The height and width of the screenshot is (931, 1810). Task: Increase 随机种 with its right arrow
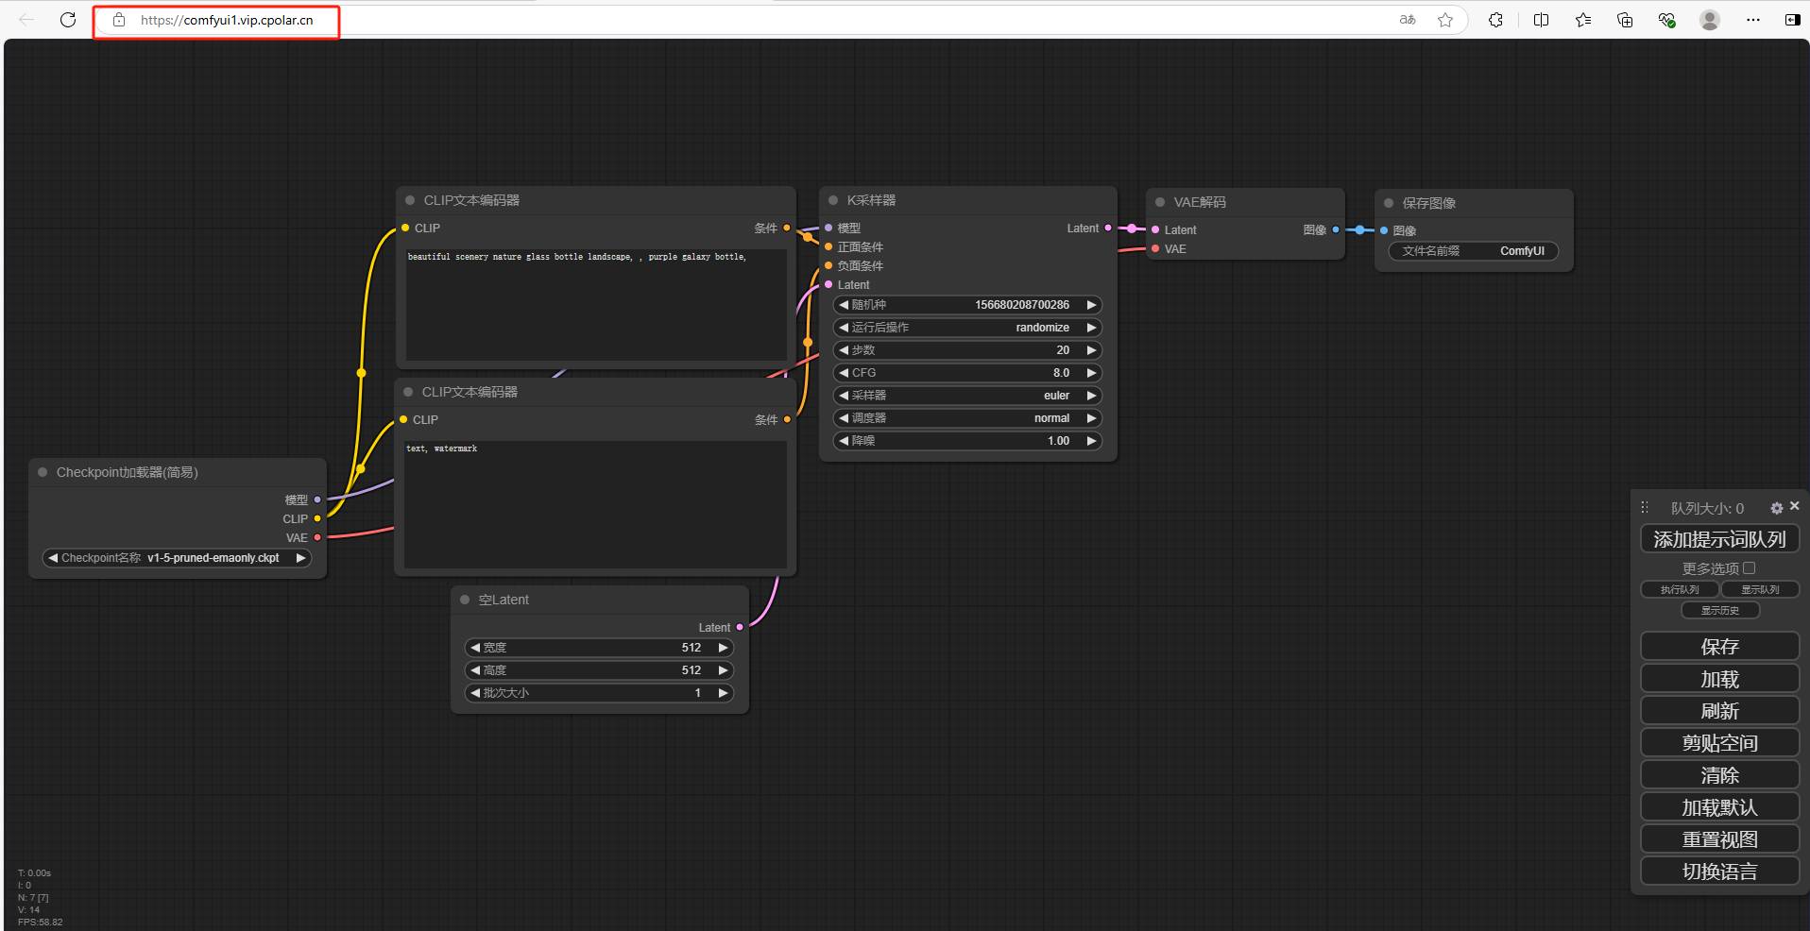tap(1091, 305)
